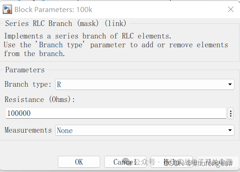Confirm settings with the OK button
240x172 pixels.
click(x=79, y=162)
